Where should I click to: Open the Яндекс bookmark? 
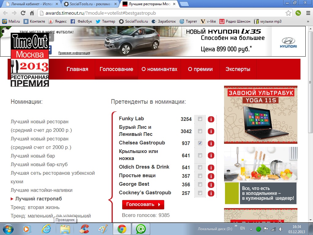(58, 21)
